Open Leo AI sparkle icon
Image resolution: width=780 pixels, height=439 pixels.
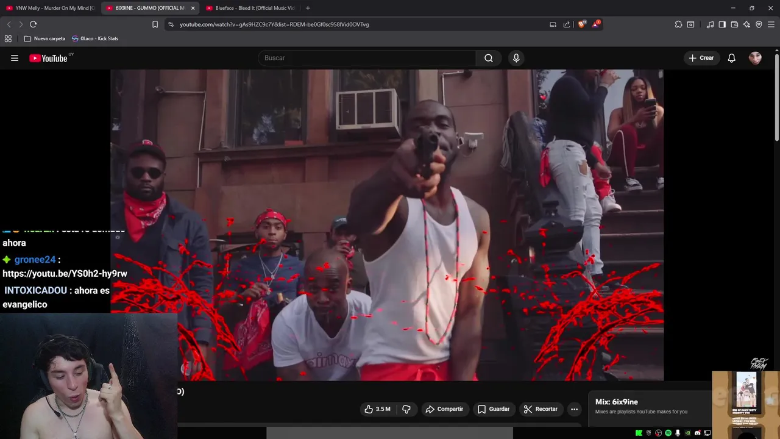pos(746,24)
